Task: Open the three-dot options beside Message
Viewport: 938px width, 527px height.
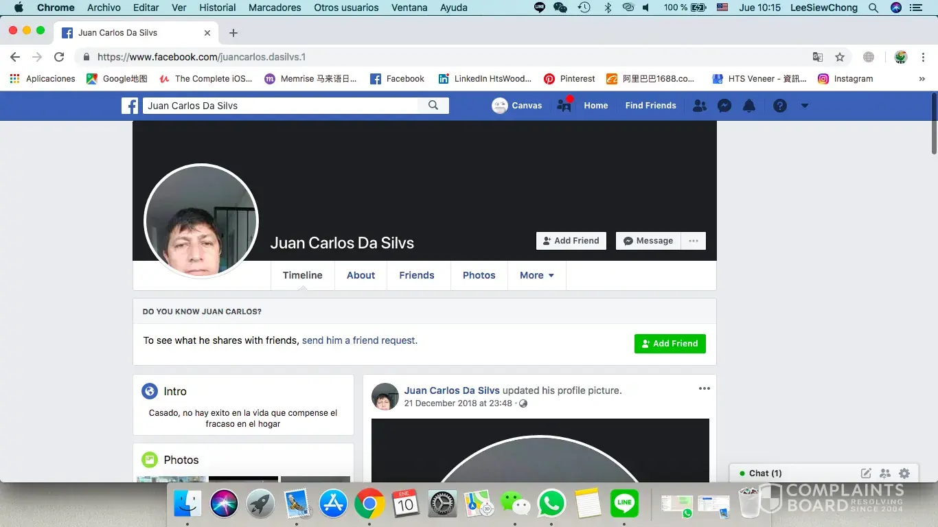Action: (694, 241)
